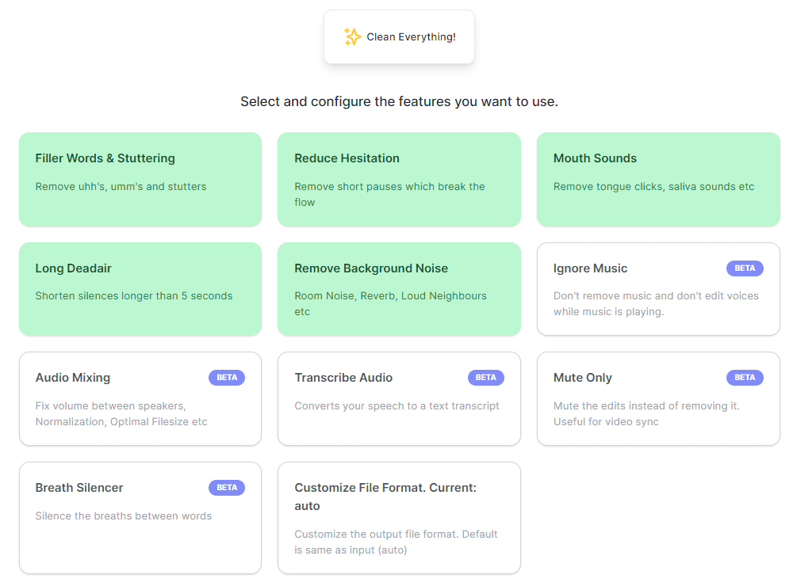Disable the Mouth Sounds feature

(658, 180)
